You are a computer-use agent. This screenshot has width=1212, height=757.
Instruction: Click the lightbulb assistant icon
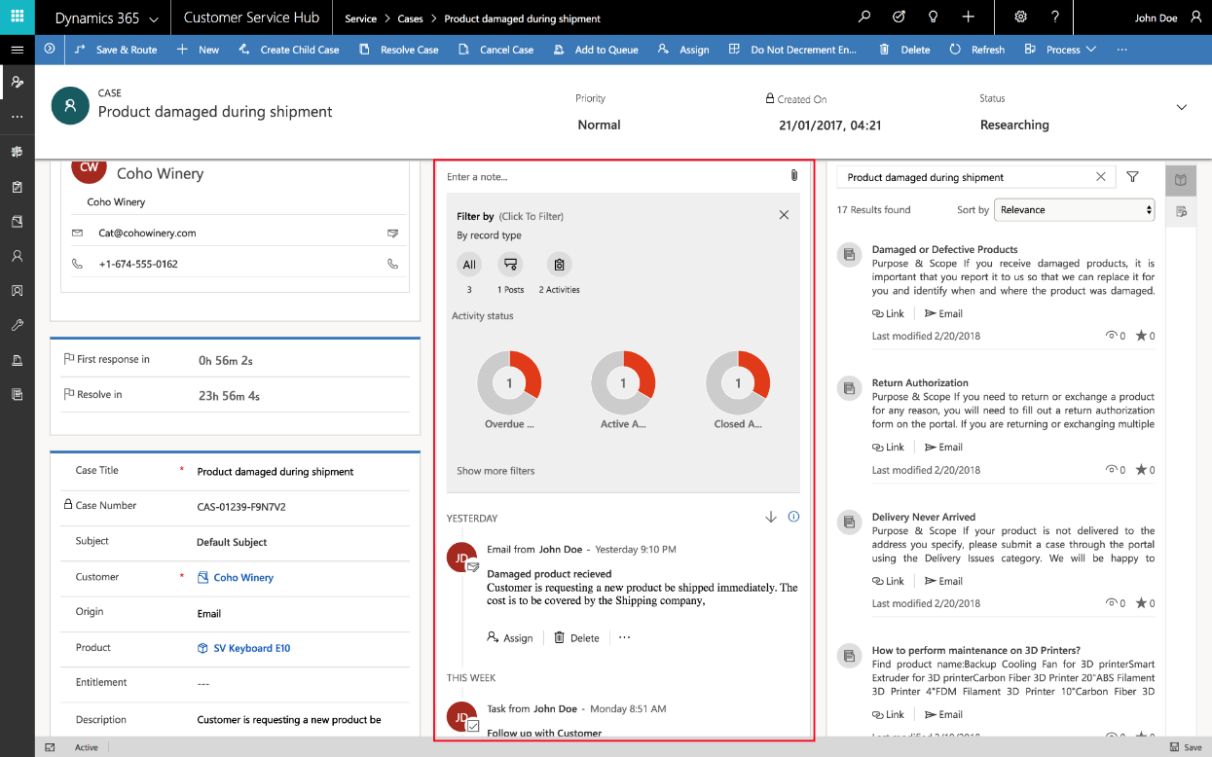pos(934,18)
